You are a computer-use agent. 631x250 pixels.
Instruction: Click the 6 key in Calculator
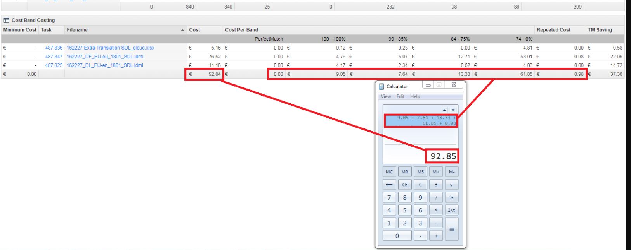pos(420,210)
